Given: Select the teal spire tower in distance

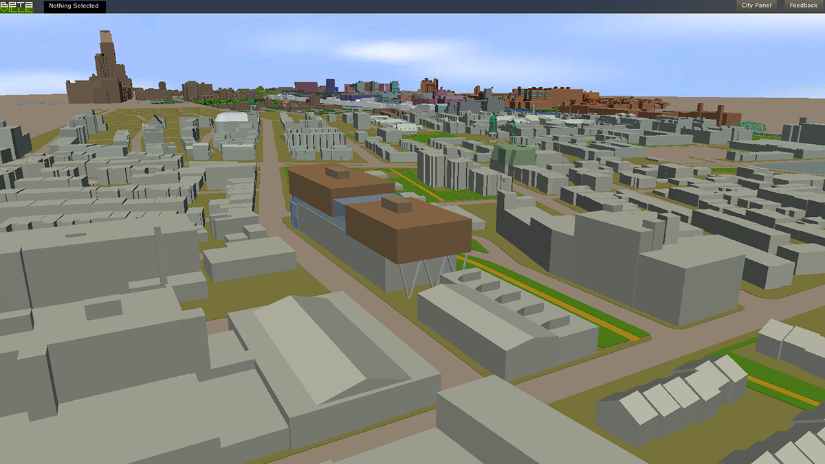Looking at the screenshot, I should tap(493, 125).
